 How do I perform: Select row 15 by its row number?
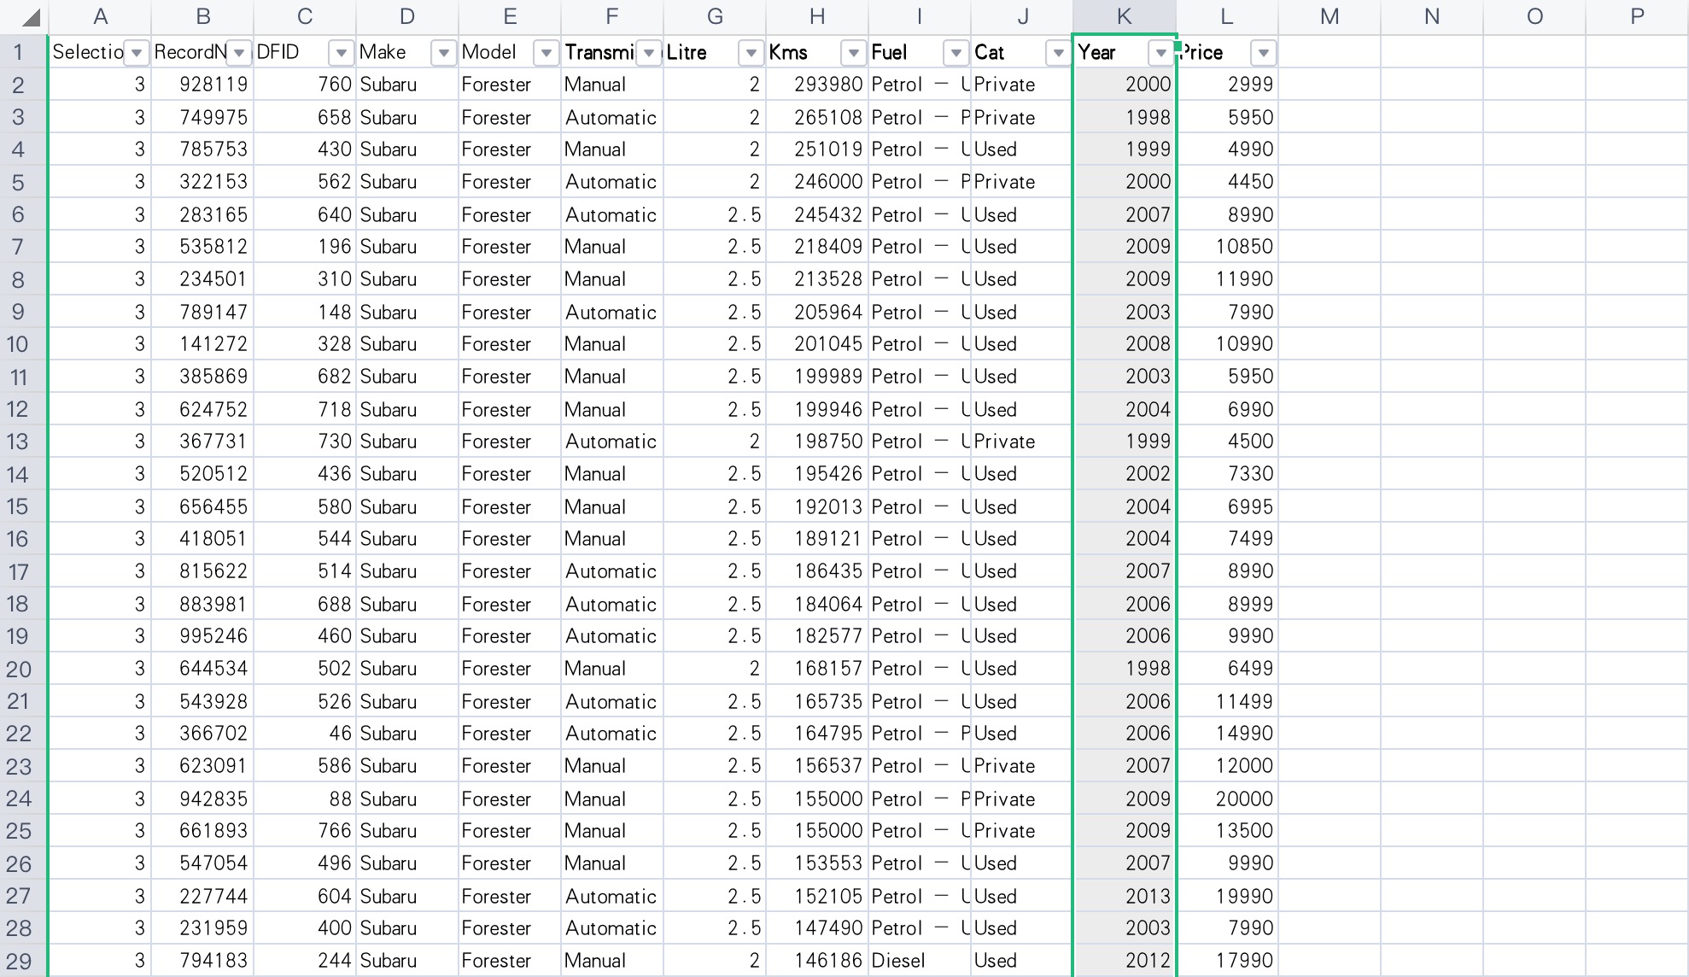pyautogui.click(x=20, y=506)
